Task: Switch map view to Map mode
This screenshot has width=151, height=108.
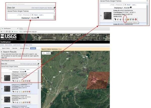Action: [44, 53]
